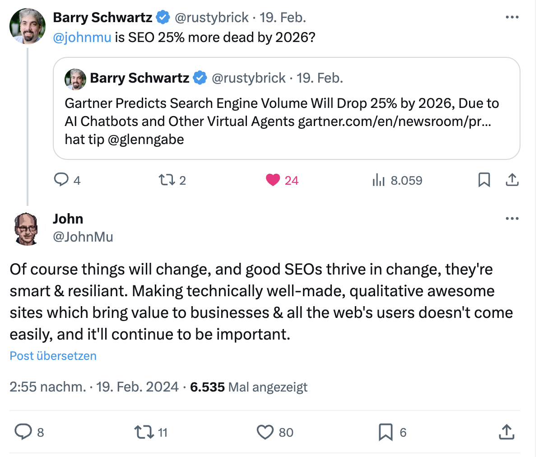The image size is (539, 457).
Task: Share Barry Schwartz's post
Action: (x=512, y=180)
